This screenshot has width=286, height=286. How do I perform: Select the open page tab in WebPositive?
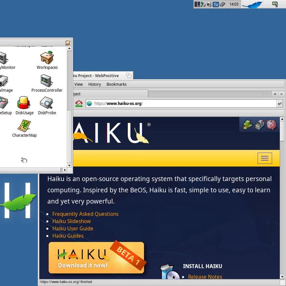[x=111, y=94]
